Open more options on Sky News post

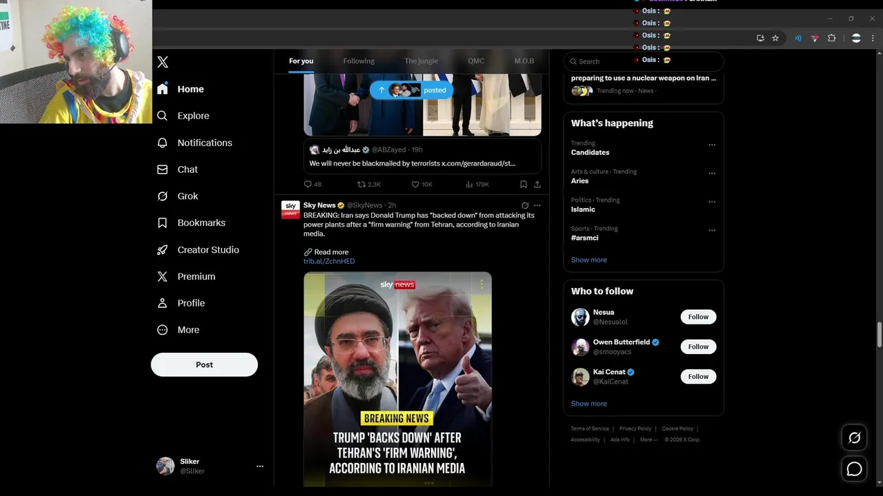[x=537, y=205]
